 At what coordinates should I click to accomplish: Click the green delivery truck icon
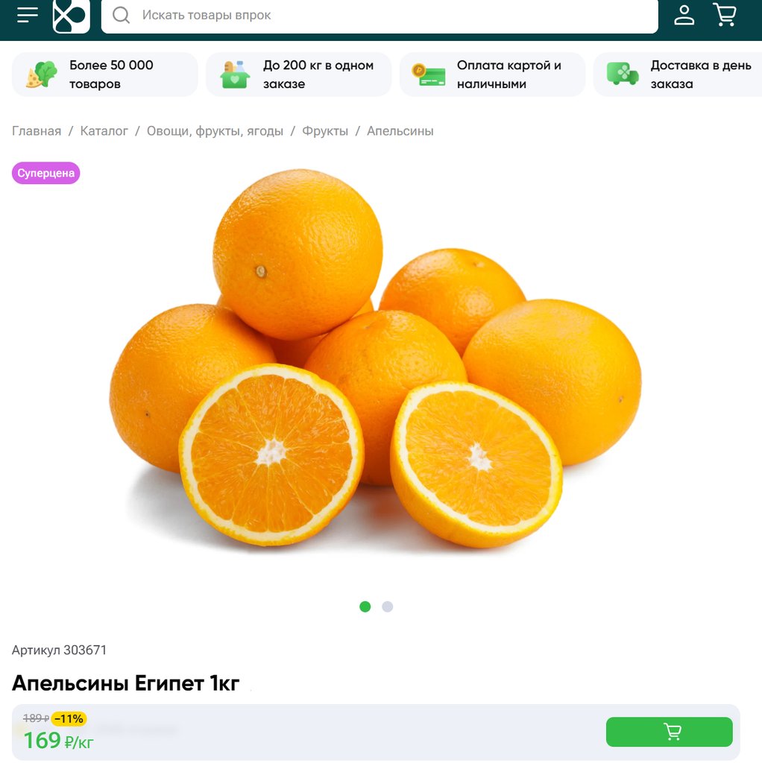[x=623, y=74]
